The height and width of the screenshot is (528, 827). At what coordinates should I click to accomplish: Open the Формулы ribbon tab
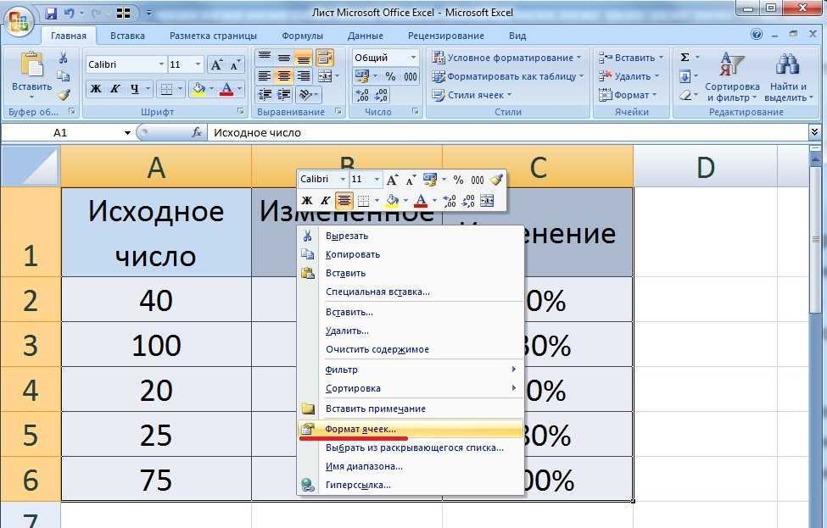pyautogui.click(x=302, y=36)
